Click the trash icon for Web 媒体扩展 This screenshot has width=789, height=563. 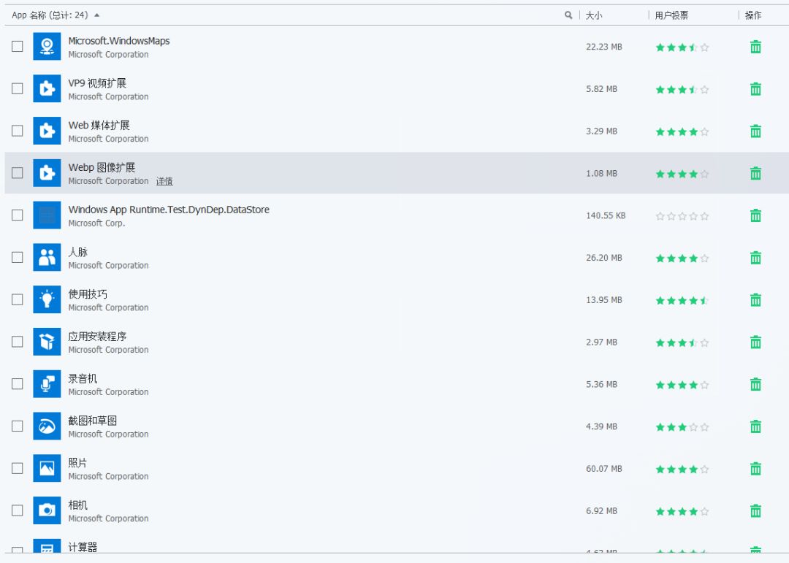(755, 131)
